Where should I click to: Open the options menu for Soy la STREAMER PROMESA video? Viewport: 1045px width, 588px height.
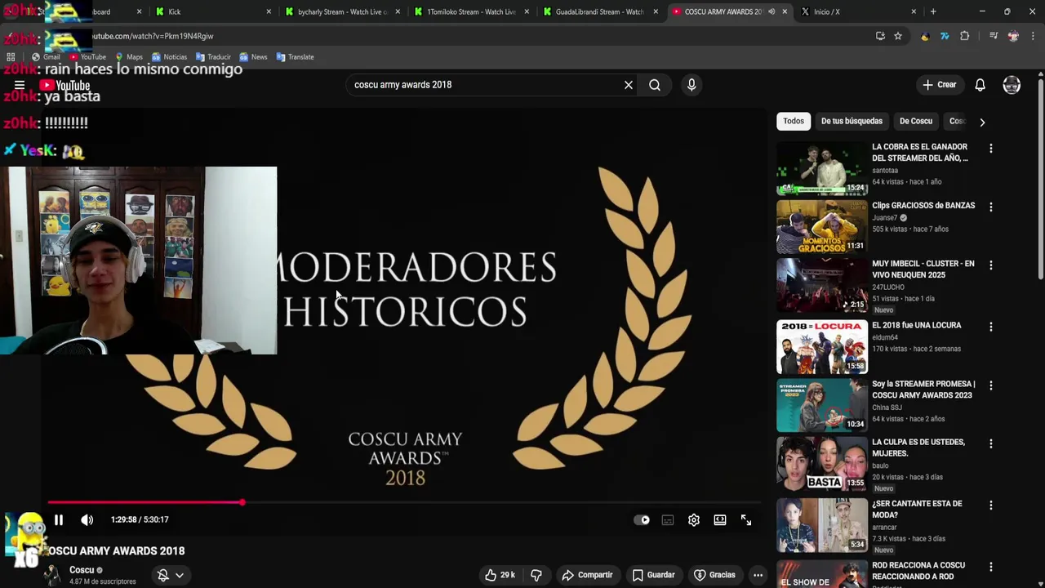pos(991,385)
